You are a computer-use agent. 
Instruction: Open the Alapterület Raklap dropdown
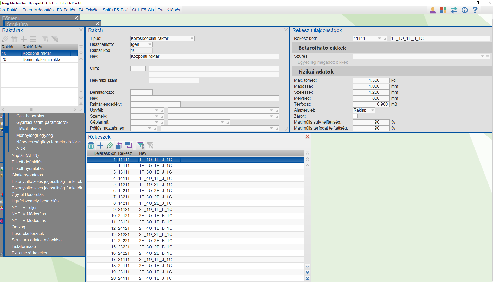pyautogui.click(x=373, y=110)
